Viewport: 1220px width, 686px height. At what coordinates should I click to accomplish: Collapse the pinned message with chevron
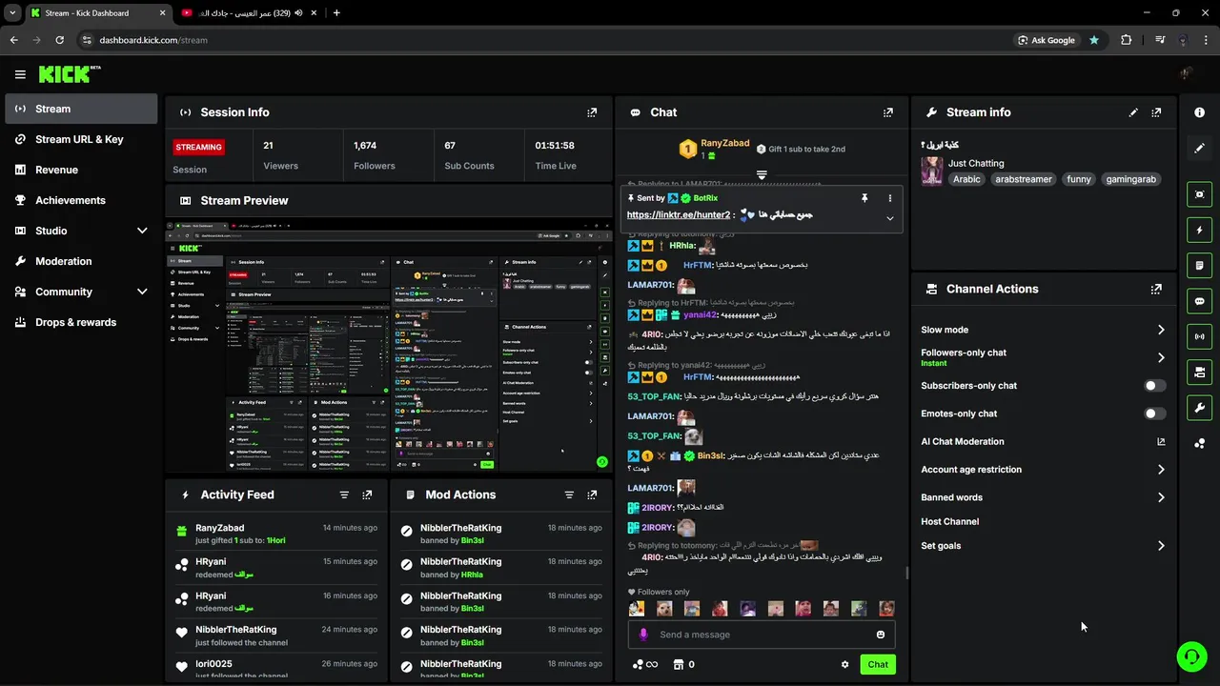tap(890, 218)
